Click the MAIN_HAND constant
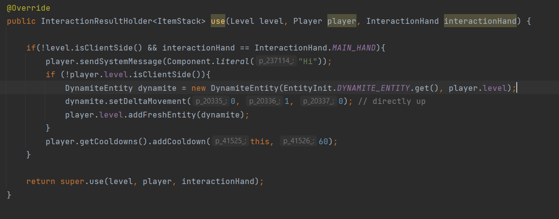Viewport: 559px width, 219px height. 354,48
